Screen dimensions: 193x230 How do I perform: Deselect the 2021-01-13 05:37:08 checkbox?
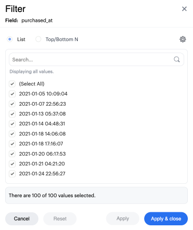click(12, 114)
